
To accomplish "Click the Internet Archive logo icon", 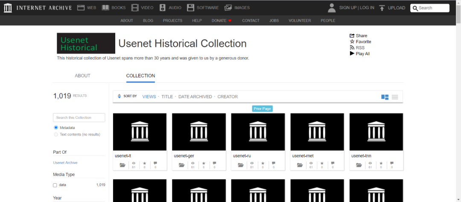I will 8,8.
